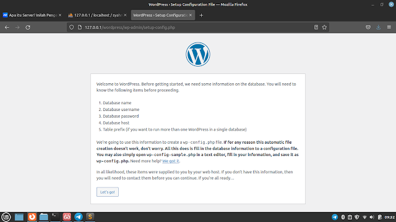Image resolution: width=396 pixels, height=222 pixels.
Task: Open the volume control tray icon
Action: pyautogui.click(x=372, y=217)
